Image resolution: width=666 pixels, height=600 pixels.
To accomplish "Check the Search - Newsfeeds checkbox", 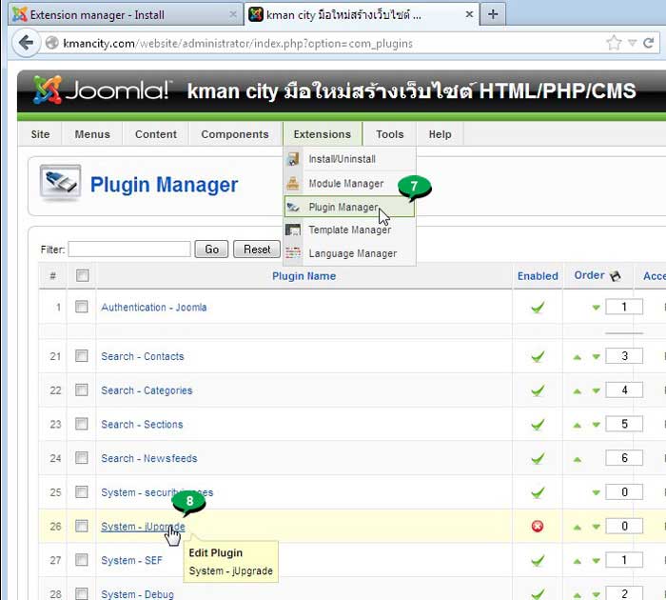I will 82,457.
